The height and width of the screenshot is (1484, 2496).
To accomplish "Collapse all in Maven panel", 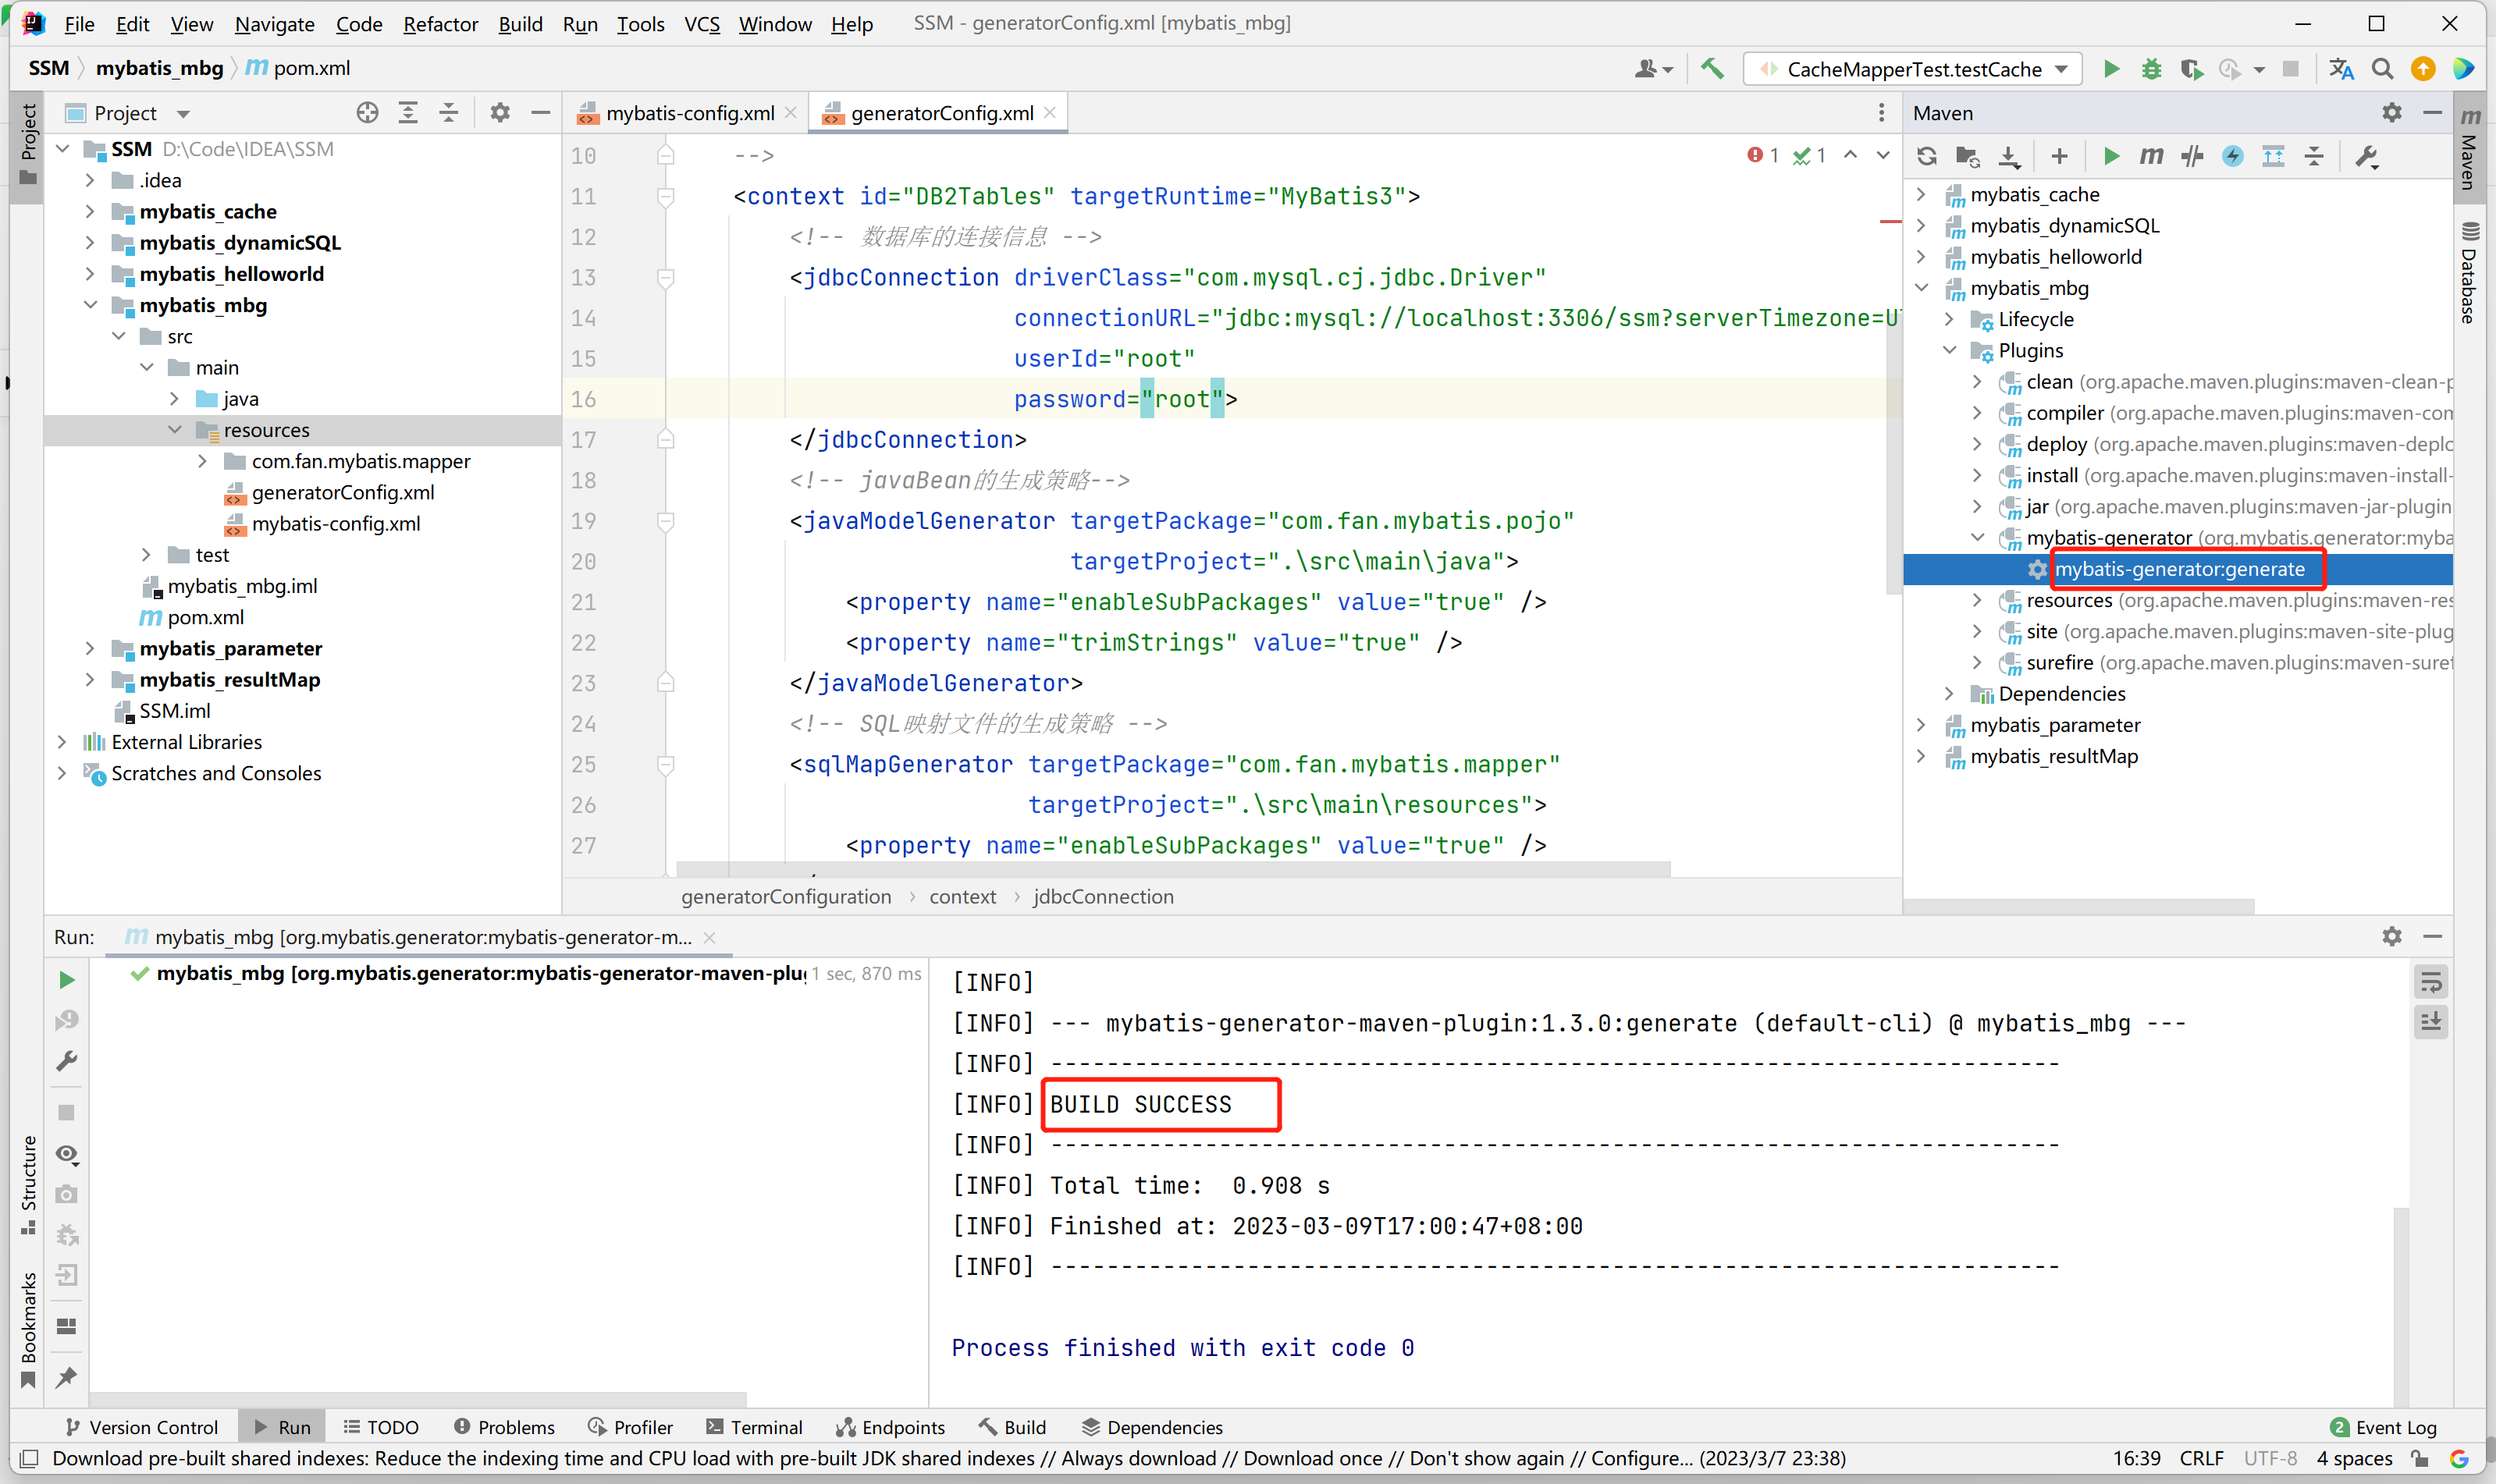I will (x=2314, y=156).
